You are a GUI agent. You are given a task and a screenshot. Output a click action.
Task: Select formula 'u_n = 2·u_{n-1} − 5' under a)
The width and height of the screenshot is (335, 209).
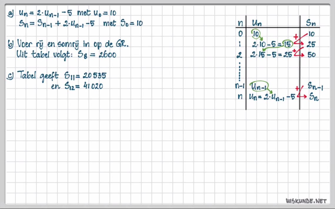46,13
